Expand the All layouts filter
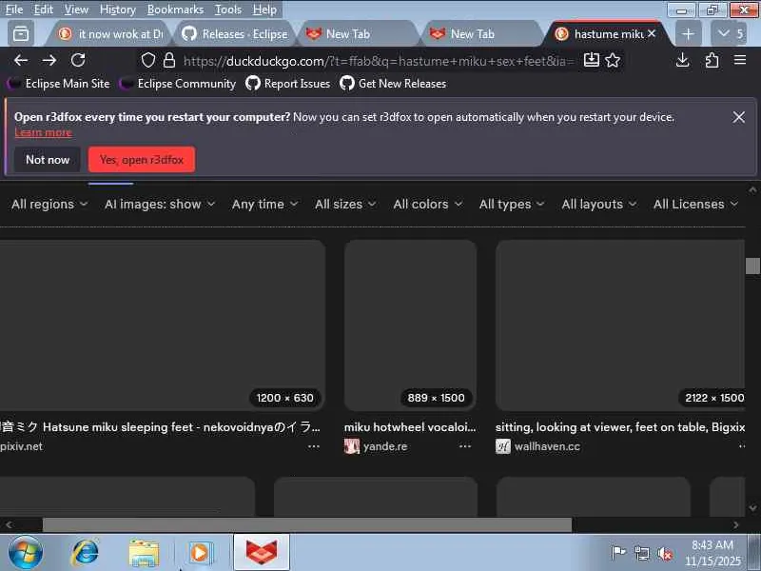 point(599,205)
